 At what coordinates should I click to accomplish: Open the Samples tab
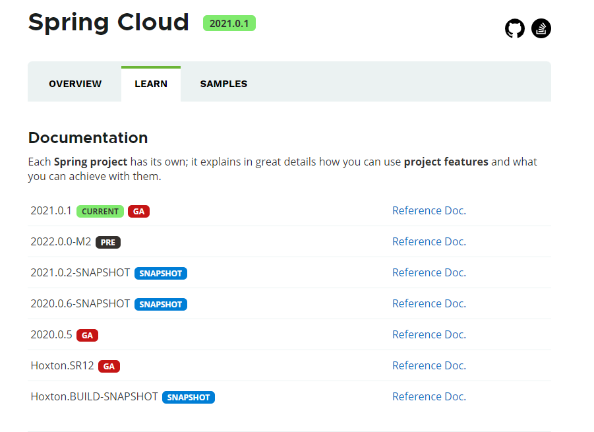coord(223,84)
